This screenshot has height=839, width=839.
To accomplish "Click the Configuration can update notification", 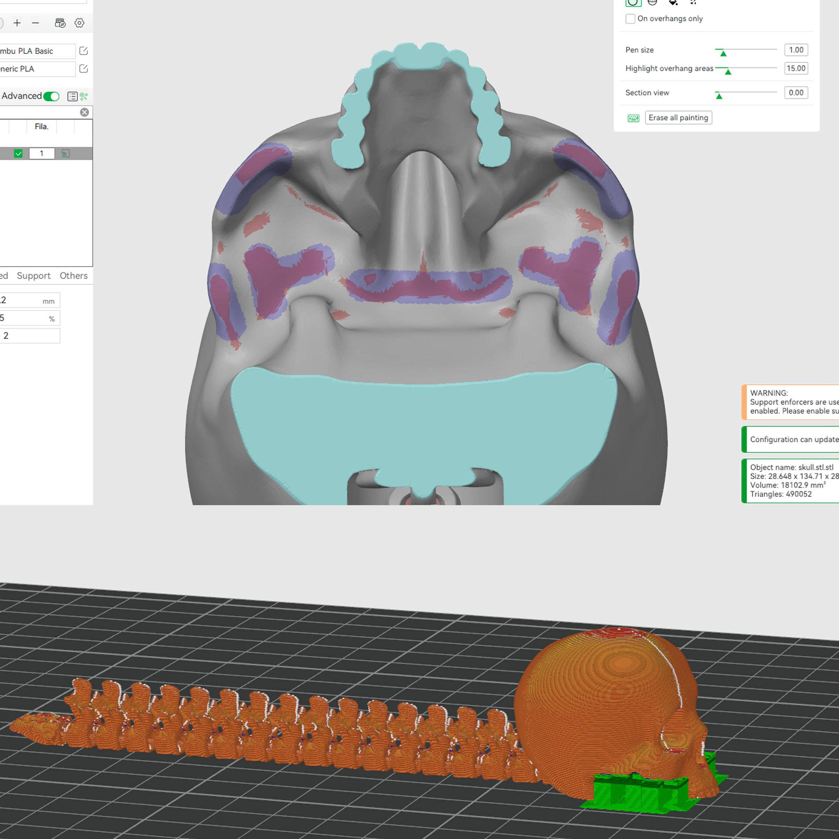I will [790, 439].
